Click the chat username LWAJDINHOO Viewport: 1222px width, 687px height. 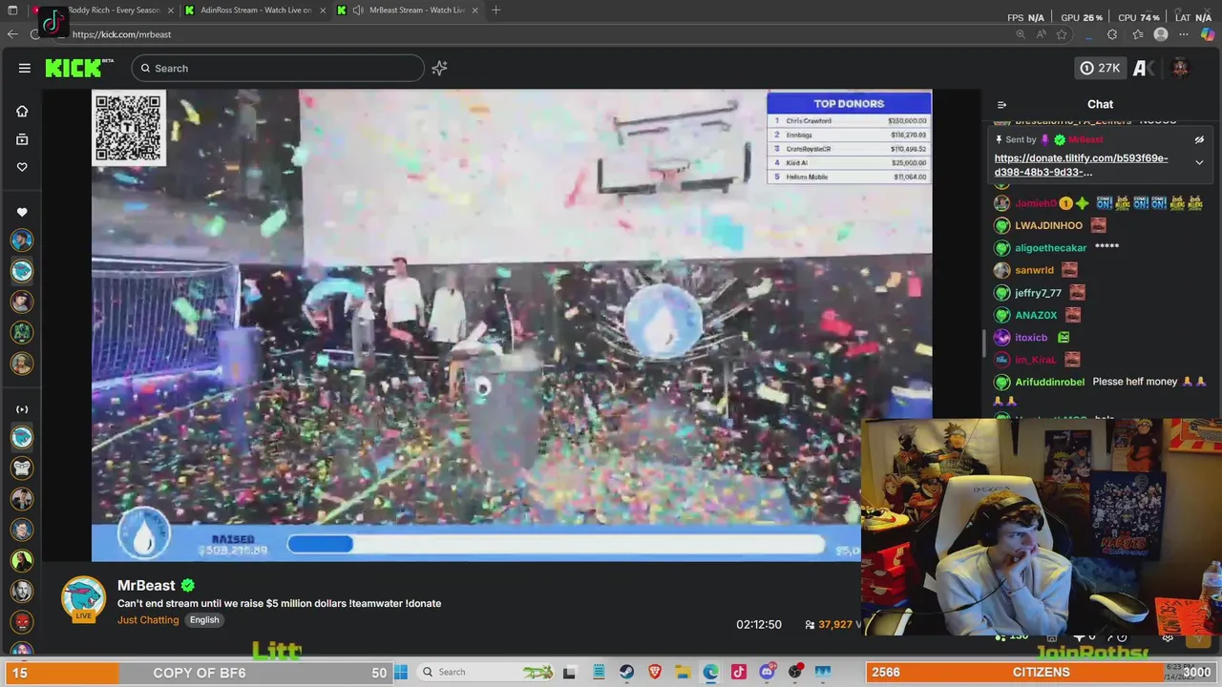pyautogui.click(x=1048, y=225)
